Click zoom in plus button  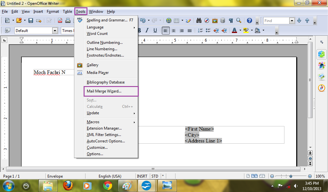pyautogui.click(x=310, y=176)
